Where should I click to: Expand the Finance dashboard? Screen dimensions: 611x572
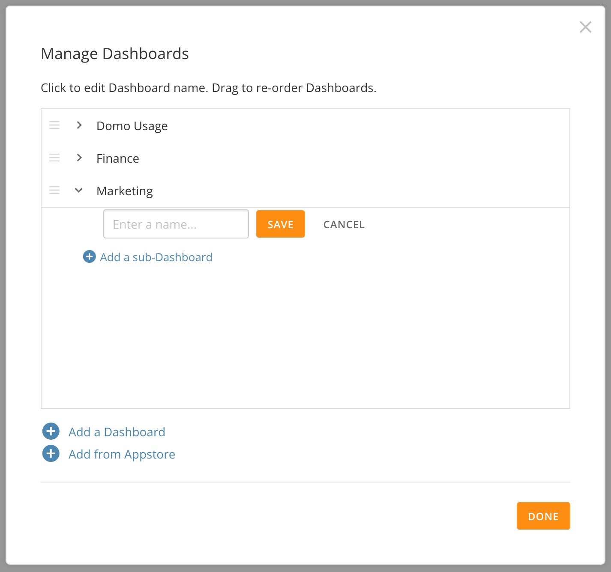pyautogui.click(x=79, y=158)
